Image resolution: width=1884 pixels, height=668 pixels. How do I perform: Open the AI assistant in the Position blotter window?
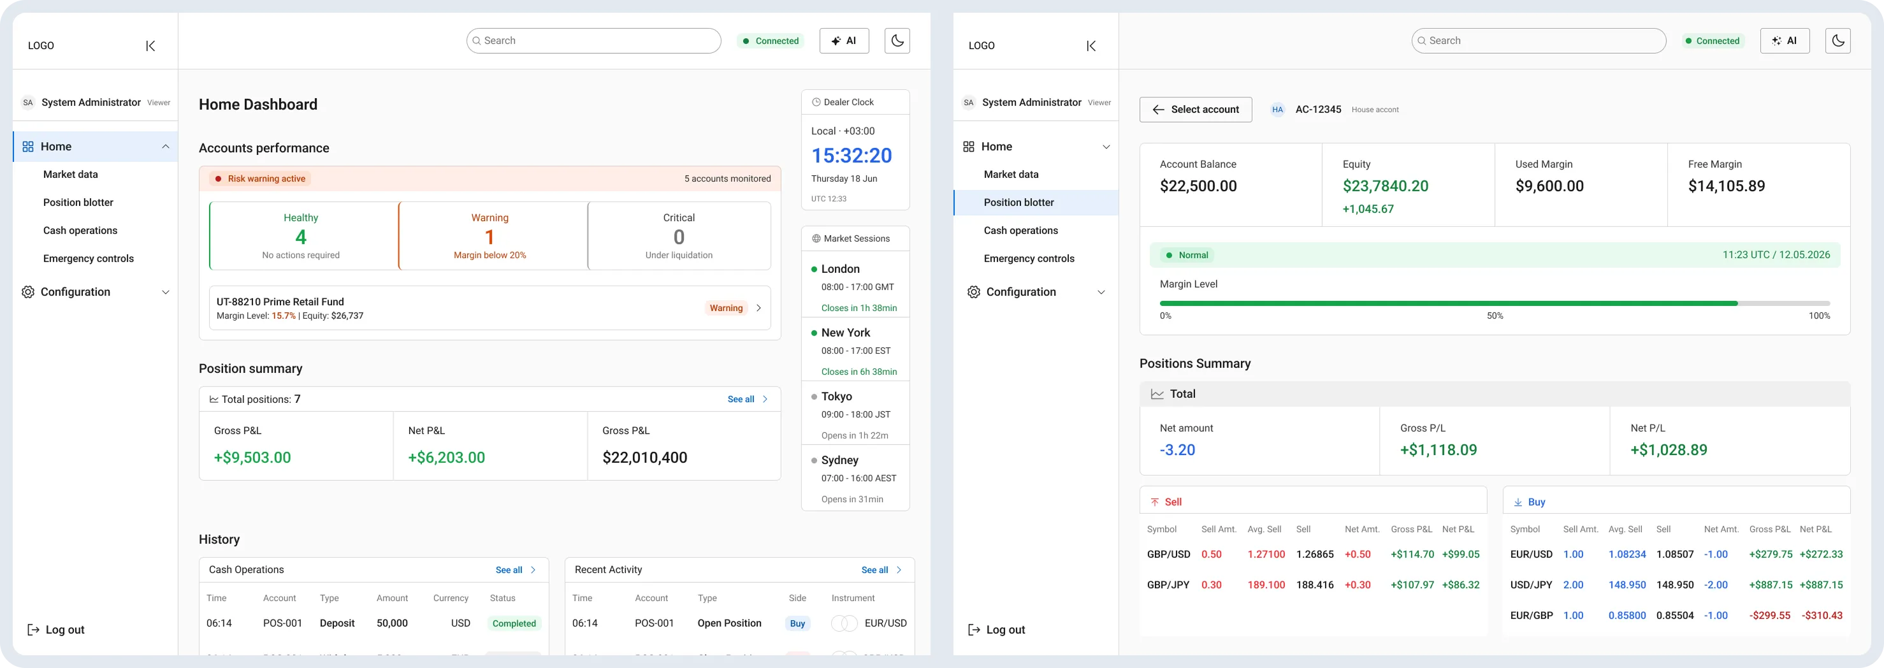pyautogui.click(x=1785, y=41)
